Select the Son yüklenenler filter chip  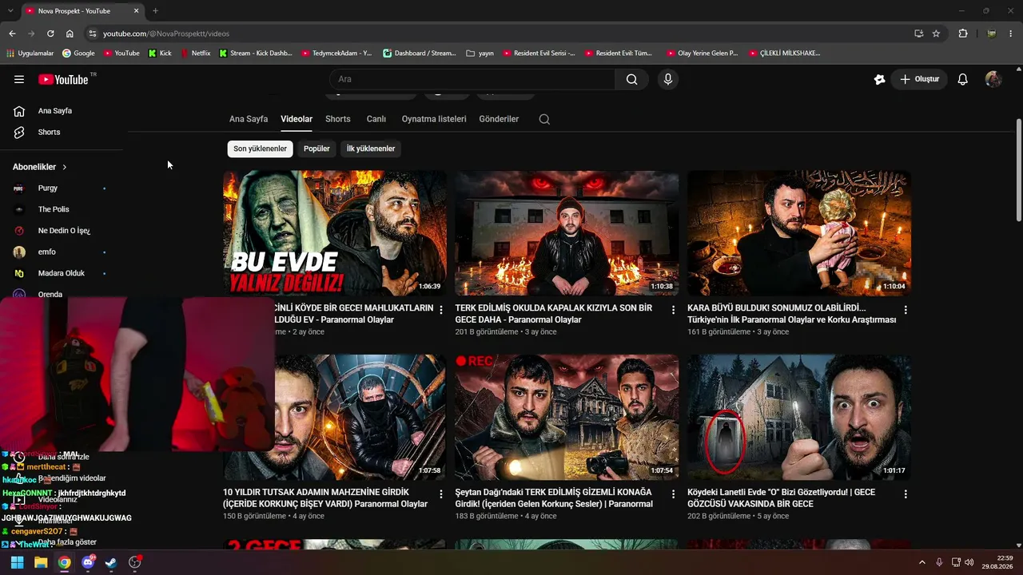coord(260,149)
